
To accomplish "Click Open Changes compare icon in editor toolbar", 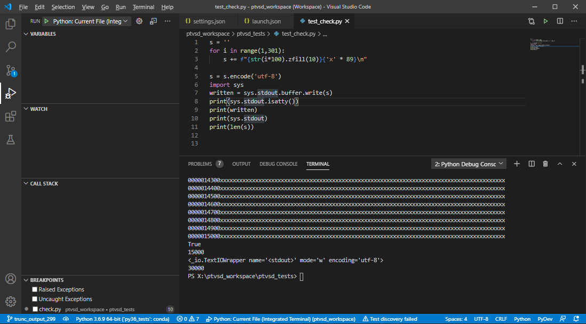I will 532,21.
